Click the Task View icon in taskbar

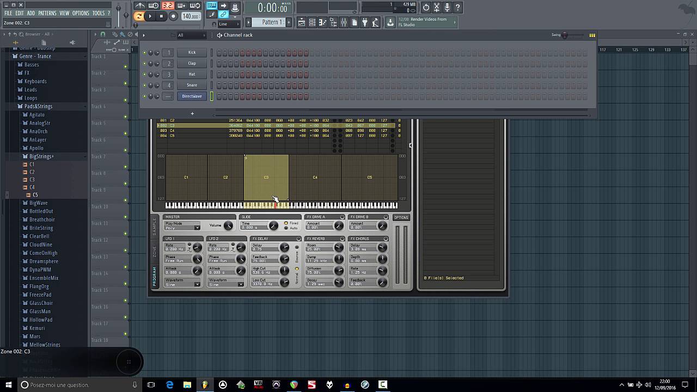point(151,384)
